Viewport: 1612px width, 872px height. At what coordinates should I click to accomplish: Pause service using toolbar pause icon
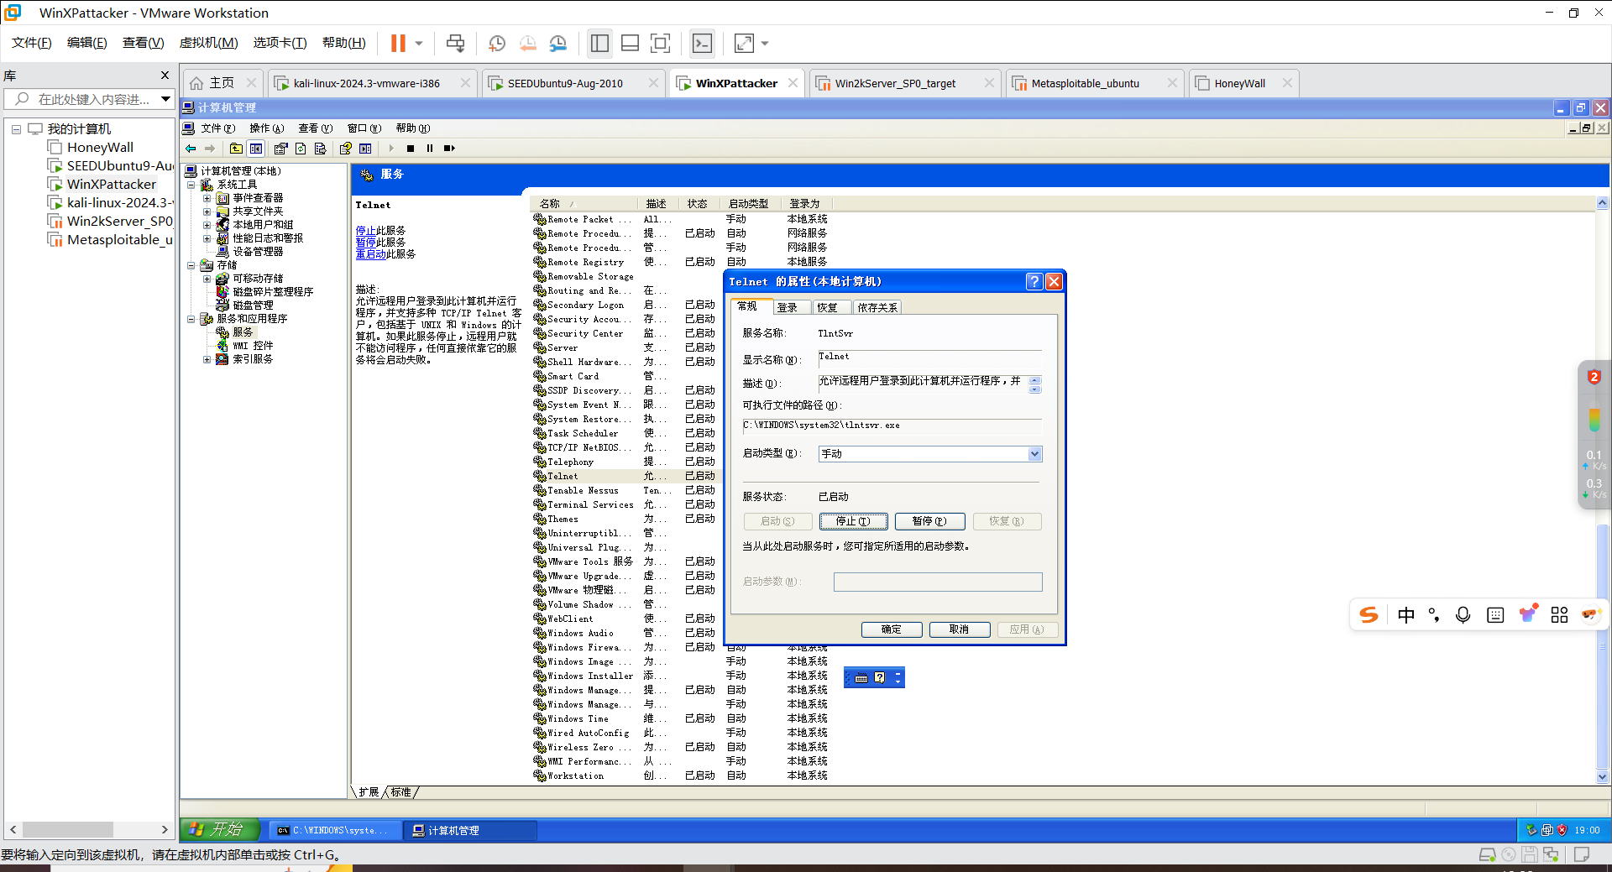click(x=430, y=149)
